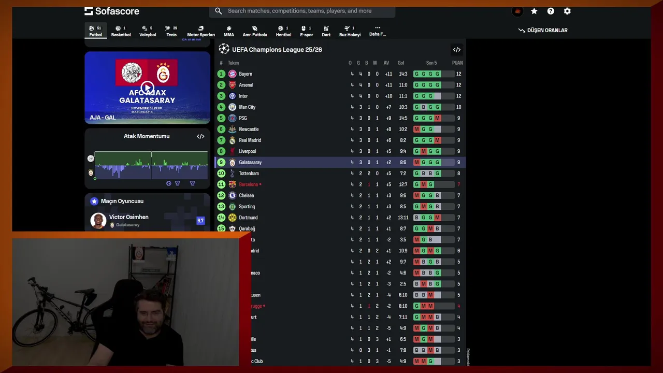Open the UEFA Champions League 25/26 title
663x373 pixels.
coord(277,50)
